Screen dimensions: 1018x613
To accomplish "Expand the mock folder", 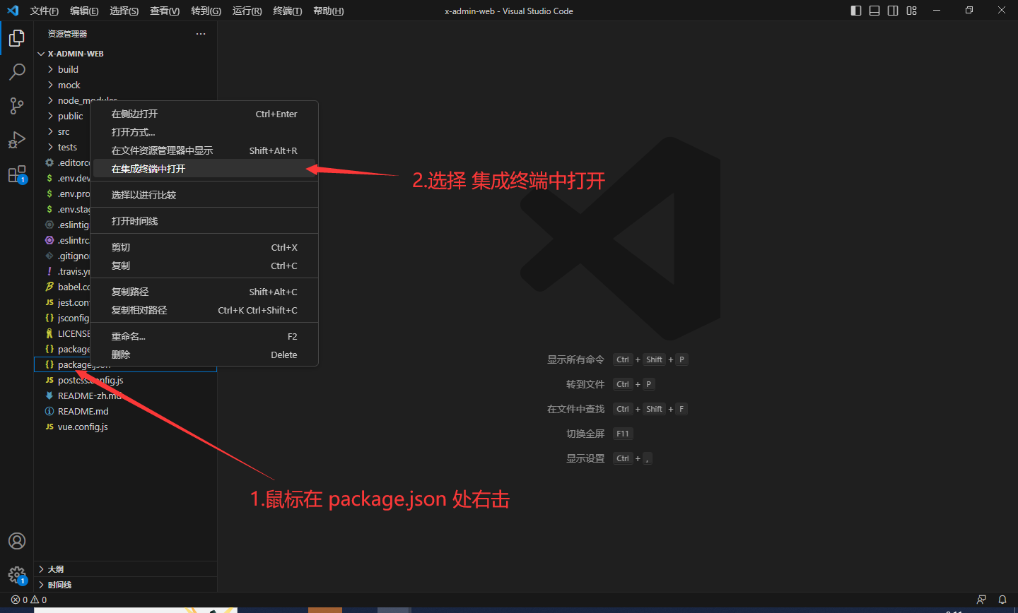I will [x=125, y=85].
